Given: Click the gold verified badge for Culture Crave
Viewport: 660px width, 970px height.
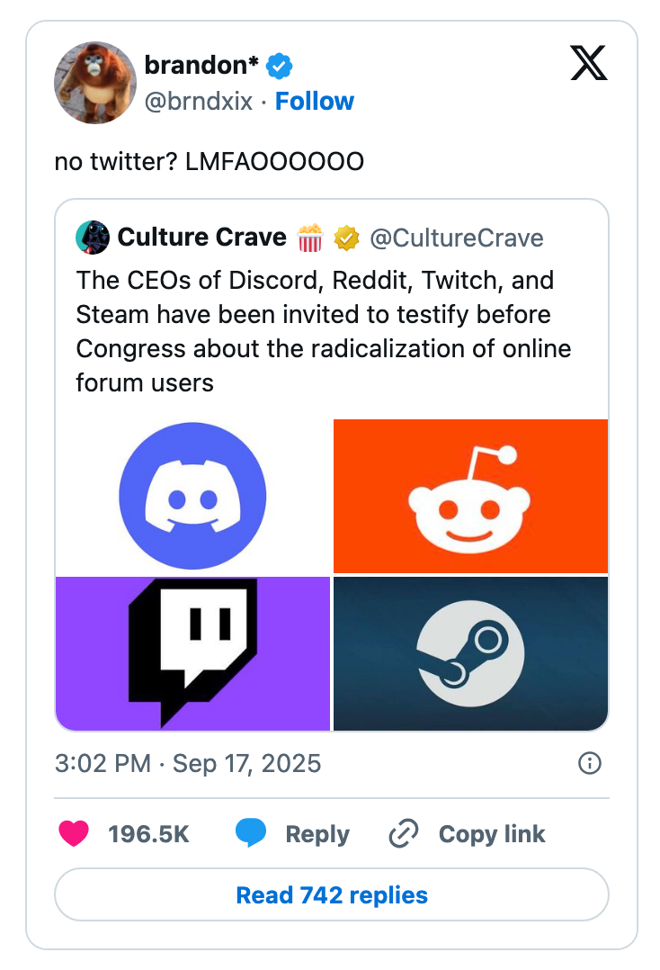Looking at the screenshot, I should (x=347, y=238).
